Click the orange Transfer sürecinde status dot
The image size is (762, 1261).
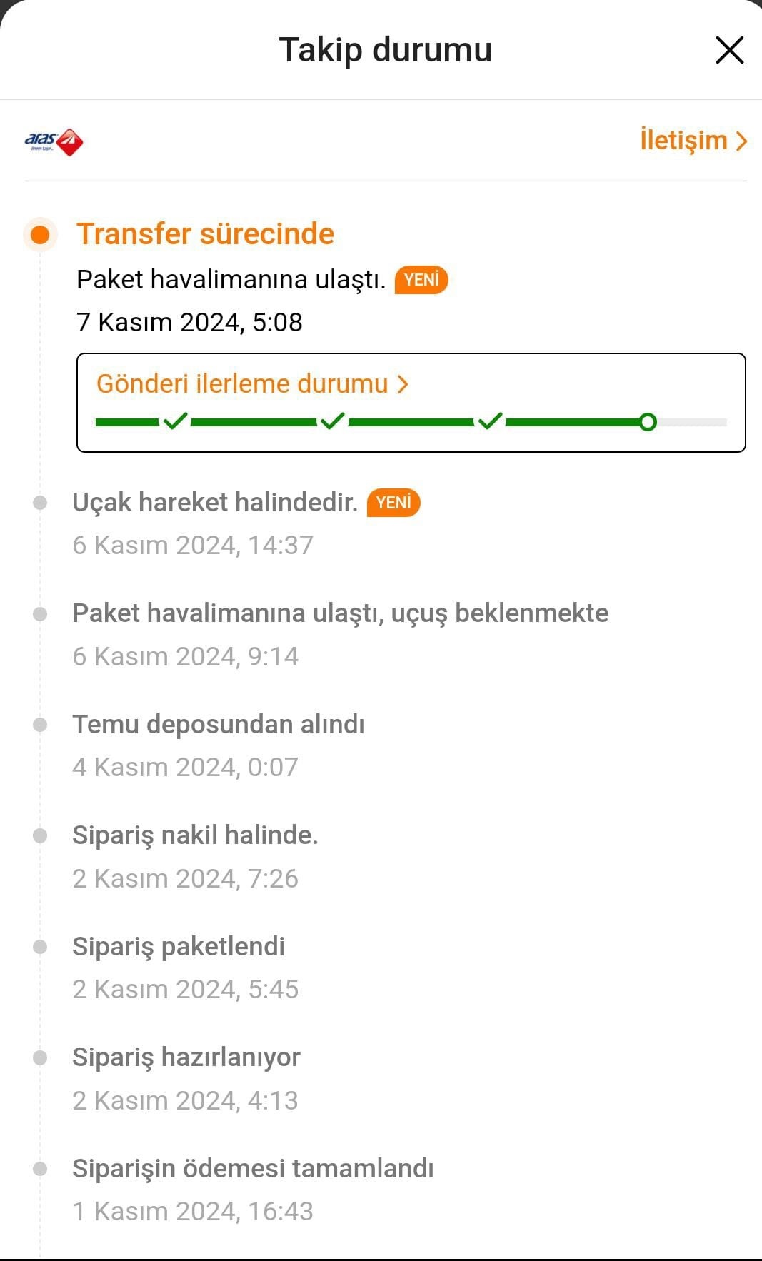pyautogui.click(x=40, y=234)
